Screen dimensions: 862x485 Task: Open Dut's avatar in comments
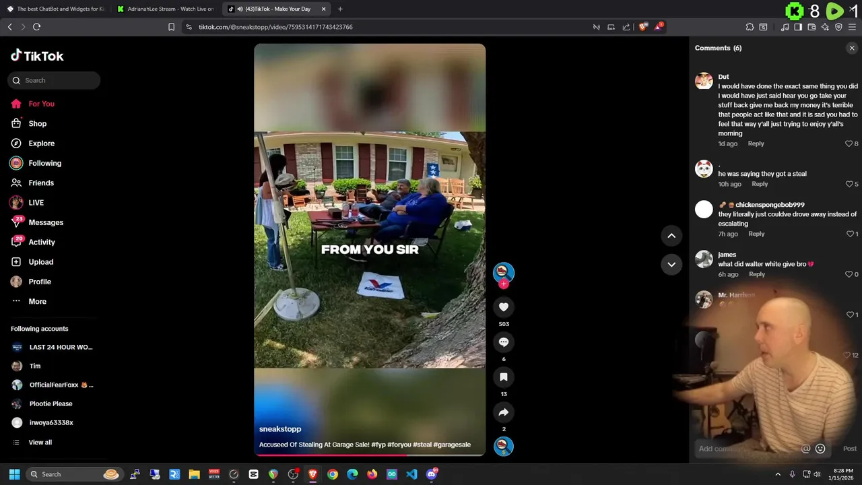click(704, 81)
